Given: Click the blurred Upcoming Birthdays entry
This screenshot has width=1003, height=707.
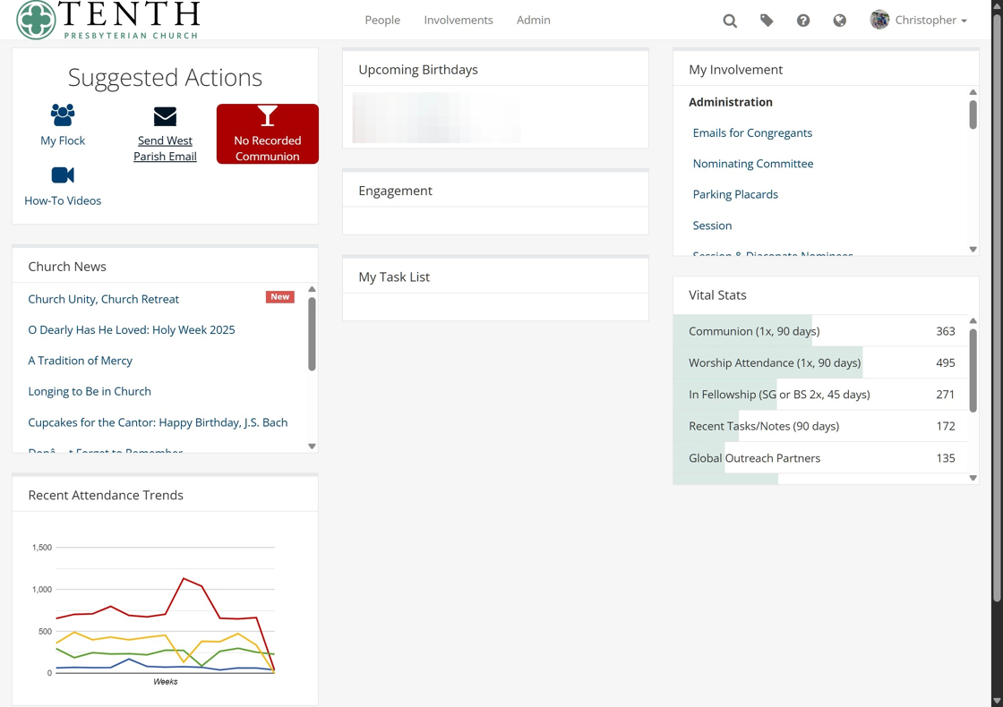Looking at the screenshot, I should click(x=436, y=117).
